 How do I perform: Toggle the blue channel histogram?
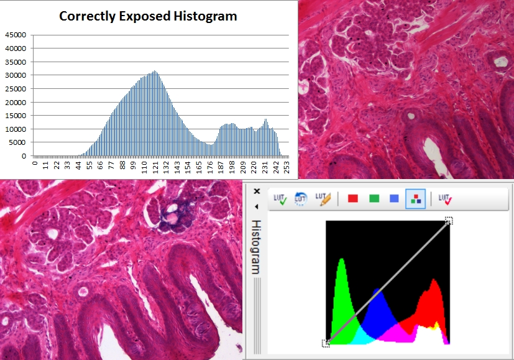pyautogui.click(x=394, y=199)
